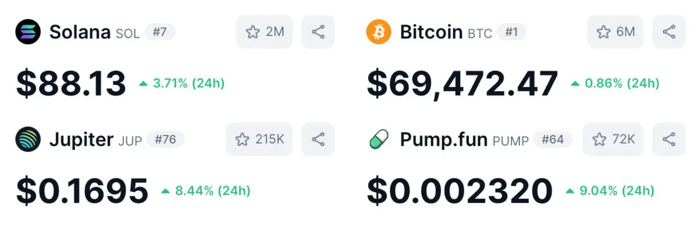
Task: Click the Solana logo icon
Action: [x=28, y=31]
